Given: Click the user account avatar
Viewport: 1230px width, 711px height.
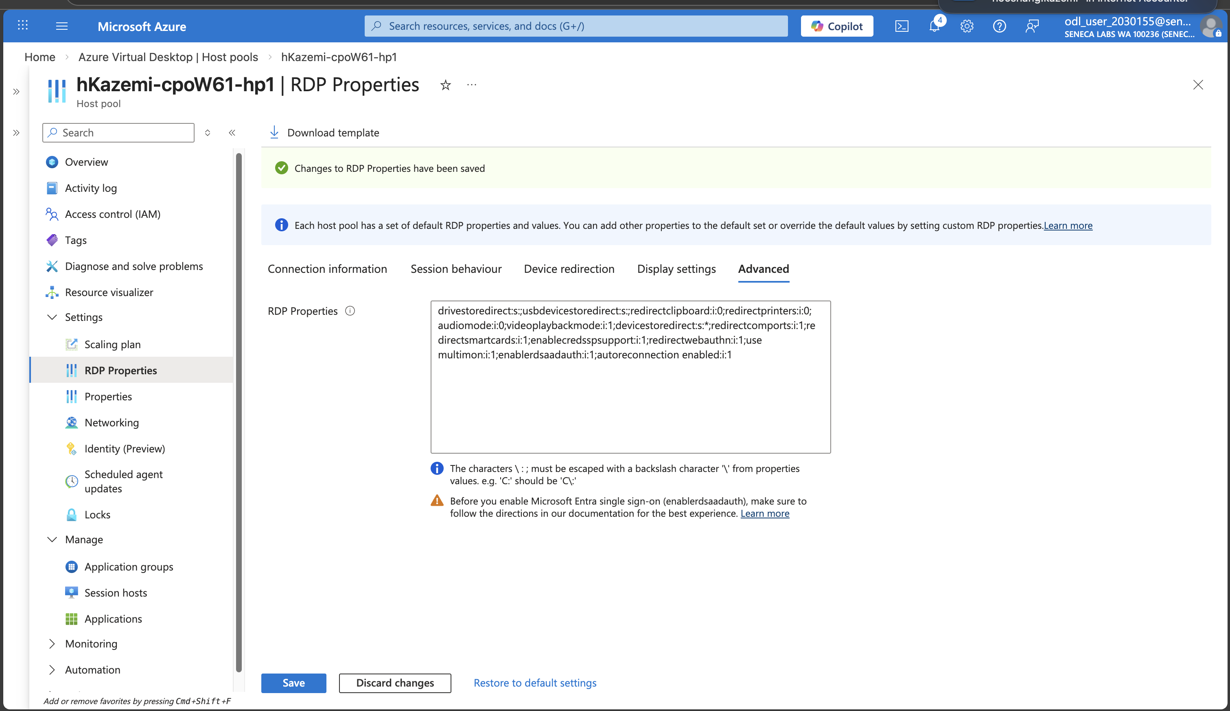Looking at the screenshot, I should point(1211,26).
